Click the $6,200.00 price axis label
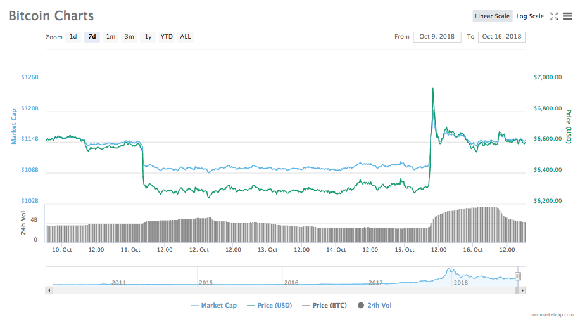Image resolution: width=585 pixels, height=324 pixels. (547, 201)
